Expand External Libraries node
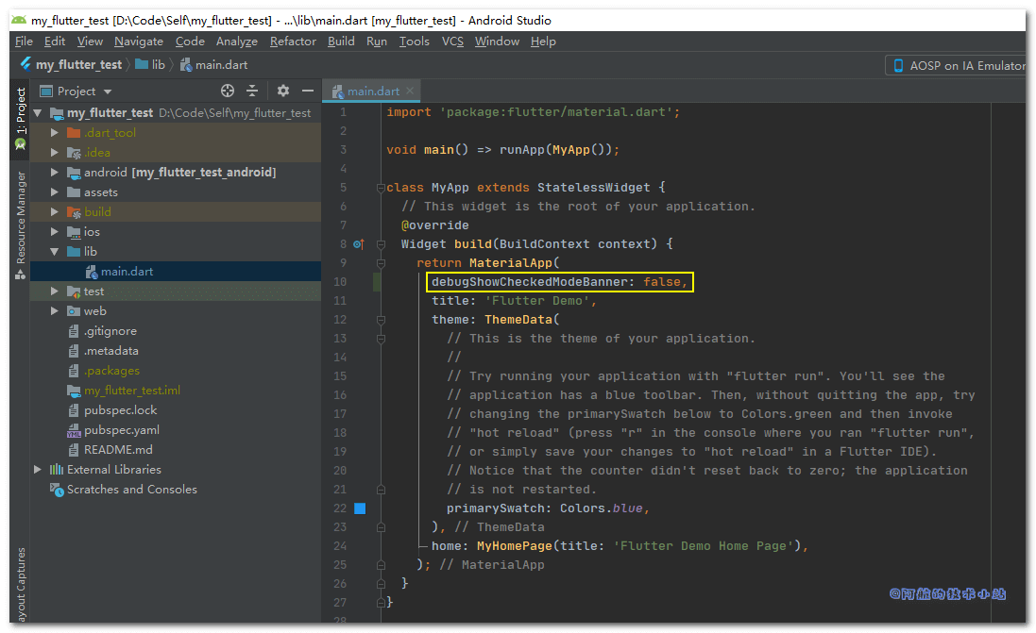Viewport: 1036px width, 633px height. click(x=38, y=470)
